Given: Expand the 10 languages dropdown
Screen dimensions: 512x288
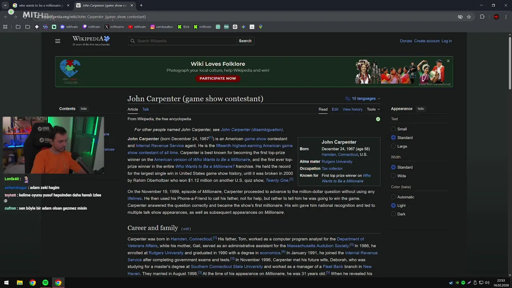Looking at the screenshot, I should (363, 98).
